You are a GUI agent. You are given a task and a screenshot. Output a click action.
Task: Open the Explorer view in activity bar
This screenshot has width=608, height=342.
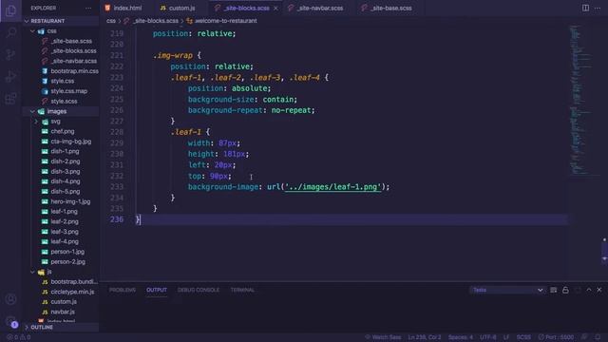10,10
